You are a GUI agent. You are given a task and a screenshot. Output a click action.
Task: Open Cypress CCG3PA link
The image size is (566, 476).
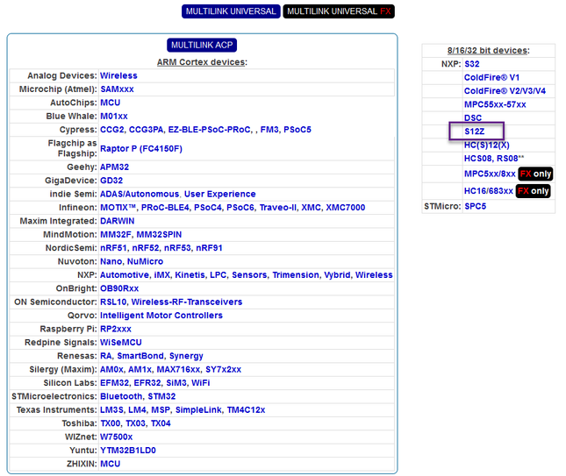pyautogui.click(x=146, y=130)
